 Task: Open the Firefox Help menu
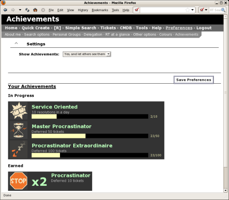pyautogui.click(x=126, y=10)
